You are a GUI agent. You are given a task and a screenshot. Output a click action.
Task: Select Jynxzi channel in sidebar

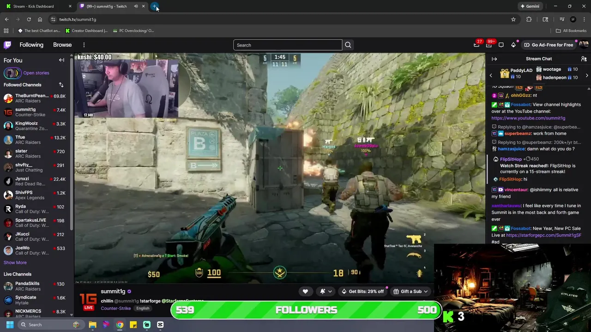click(36, 181)
